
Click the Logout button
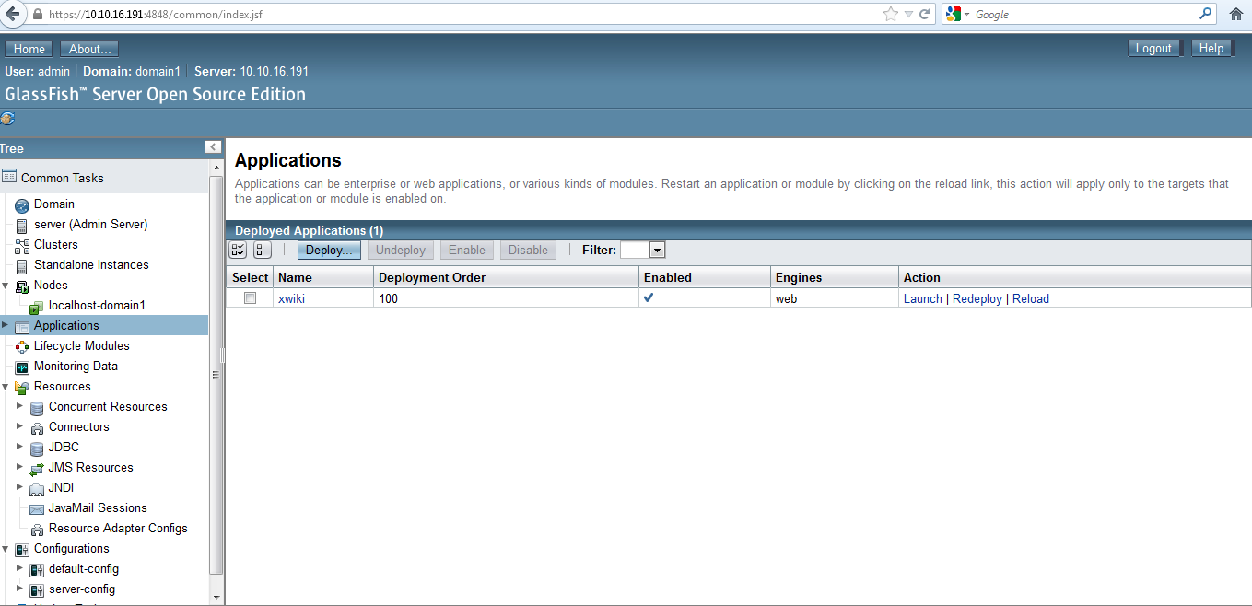pos(1153,48)
